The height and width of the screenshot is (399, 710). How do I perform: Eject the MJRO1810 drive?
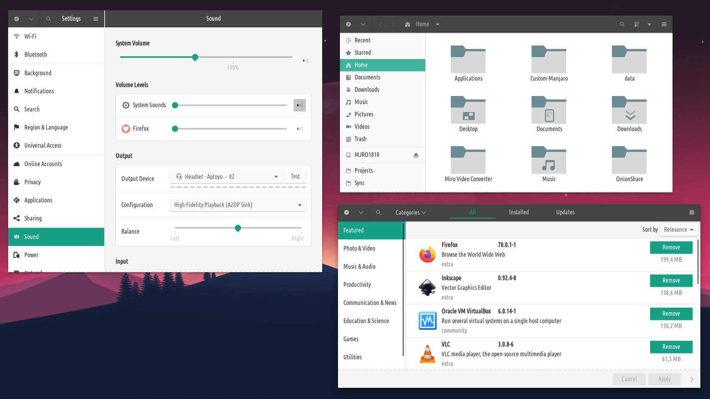tap(416, 155)
